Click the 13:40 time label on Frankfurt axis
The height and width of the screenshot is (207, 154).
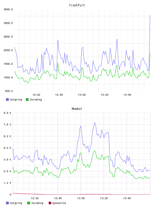tap(127, 95)
